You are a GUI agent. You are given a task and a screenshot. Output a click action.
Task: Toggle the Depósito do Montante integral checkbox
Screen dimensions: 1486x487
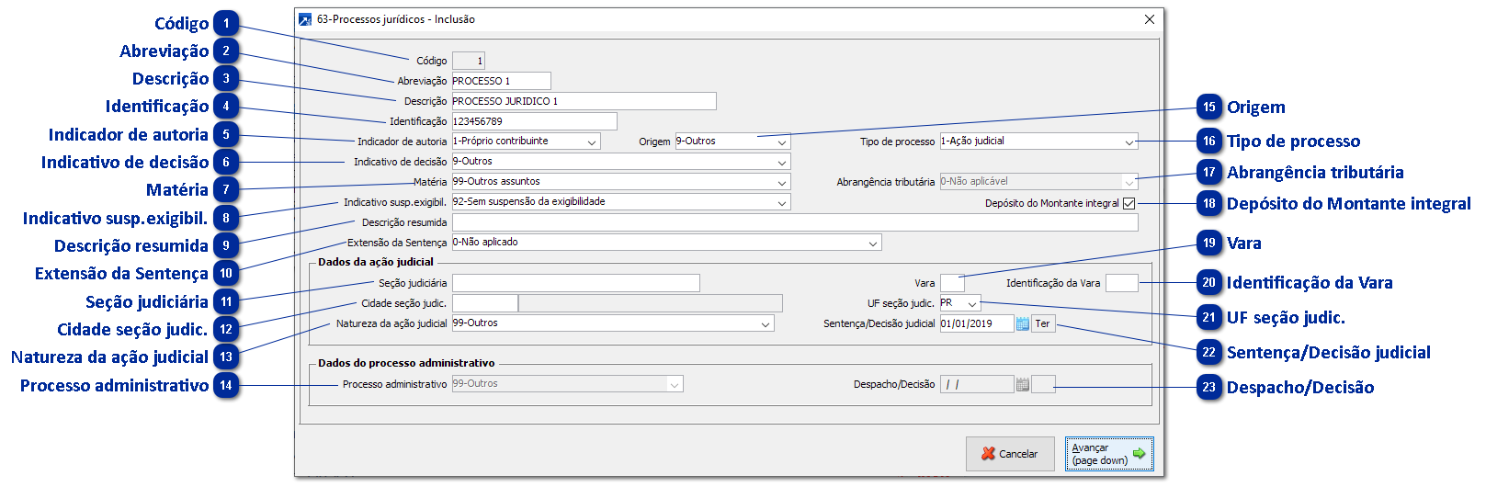click(x=1129, y=203)
